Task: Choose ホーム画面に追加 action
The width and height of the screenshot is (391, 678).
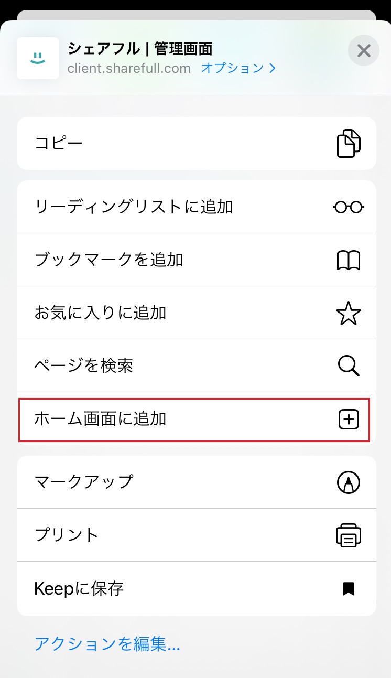Action: point(101,419)
